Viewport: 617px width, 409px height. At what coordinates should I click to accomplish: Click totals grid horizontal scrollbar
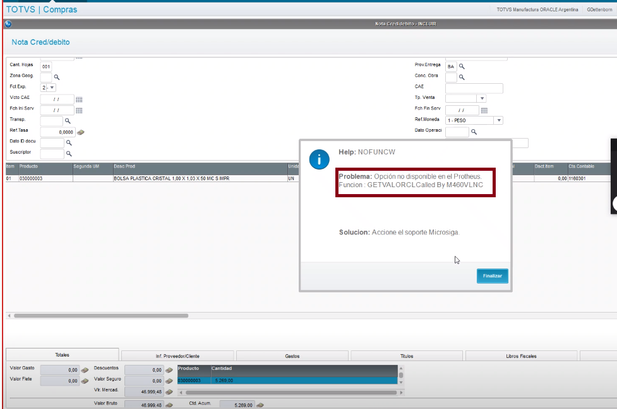(291, 393)
